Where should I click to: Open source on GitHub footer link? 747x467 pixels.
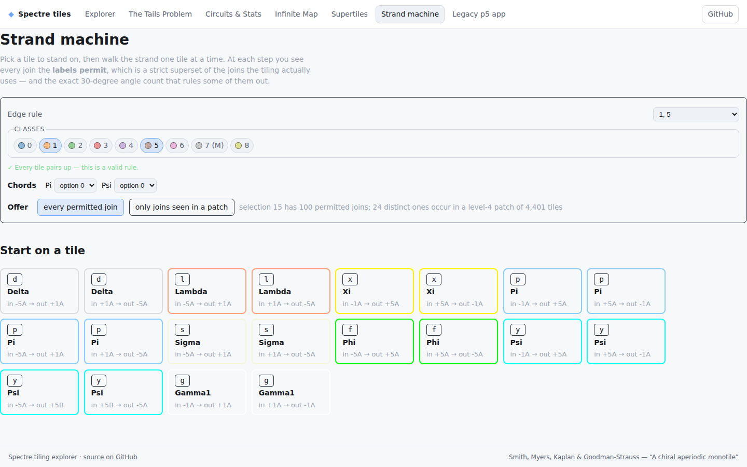coord(110,457)
